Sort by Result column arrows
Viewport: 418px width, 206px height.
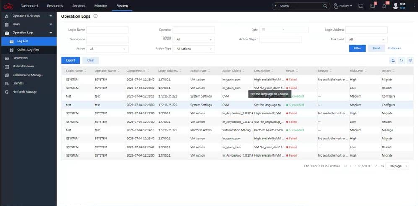[x=297, y=71]
